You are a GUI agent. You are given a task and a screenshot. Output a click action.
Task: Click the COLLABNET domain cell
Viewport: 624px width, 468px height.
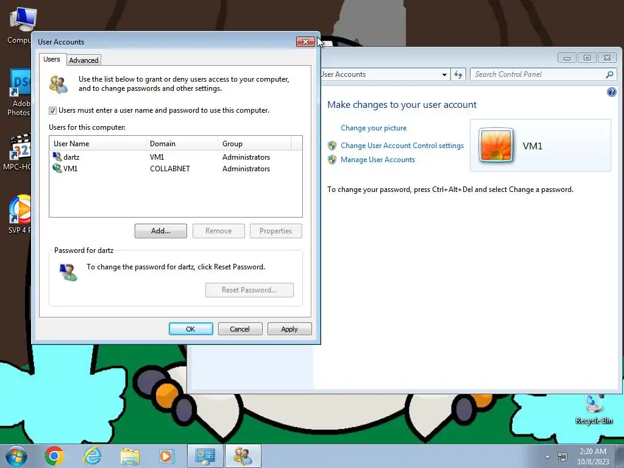click(x=170, y=169)
